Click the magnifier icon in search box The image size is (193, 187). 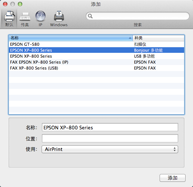click(90, 16)
